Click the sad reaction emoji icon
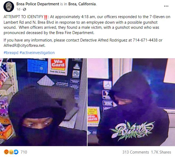Viewport: 175px width, 157px height. click(11, 152)
